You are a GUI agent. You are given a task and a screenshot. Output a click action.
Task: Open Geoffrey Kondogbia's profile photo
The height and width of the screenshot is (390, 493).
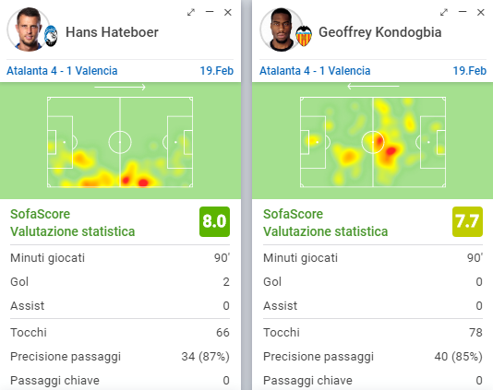281,30
